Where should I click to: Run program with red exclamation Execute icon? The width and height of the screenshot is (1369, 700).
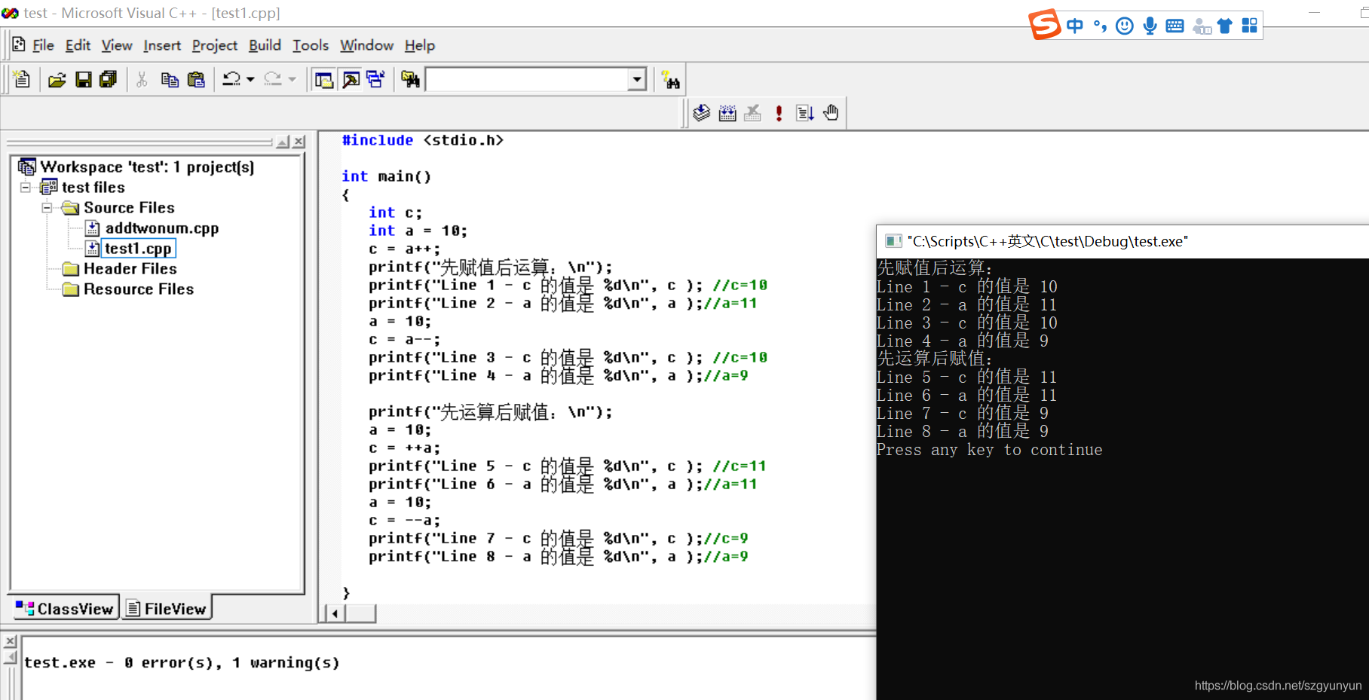pyautogui.click(x=779, y=113)
